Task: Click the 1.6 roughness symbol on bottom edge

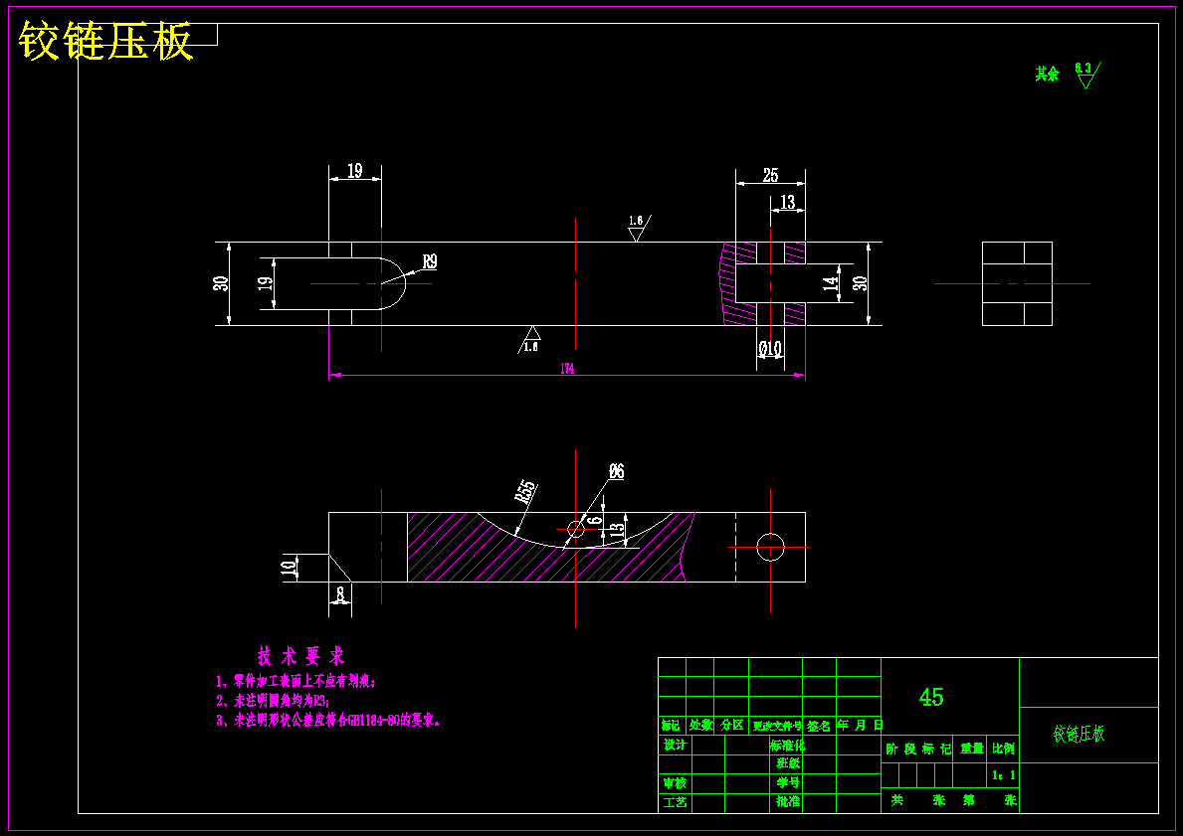Action: pos(530,340)
